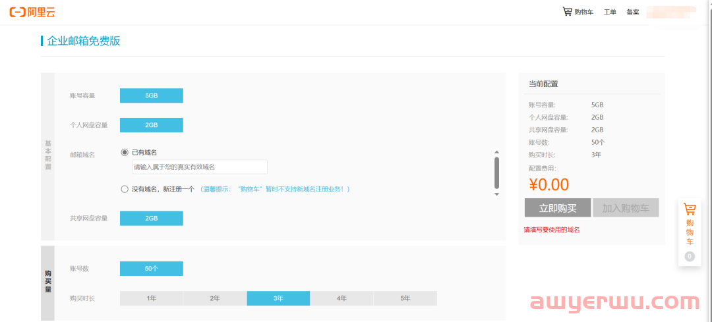Select the existing domain radio option
Viewport: 712px width, 322px height.
pyautogui.click(x=125, y=152)
